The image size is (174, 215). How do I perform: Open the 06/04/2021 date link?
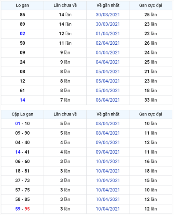click(108, 100)
